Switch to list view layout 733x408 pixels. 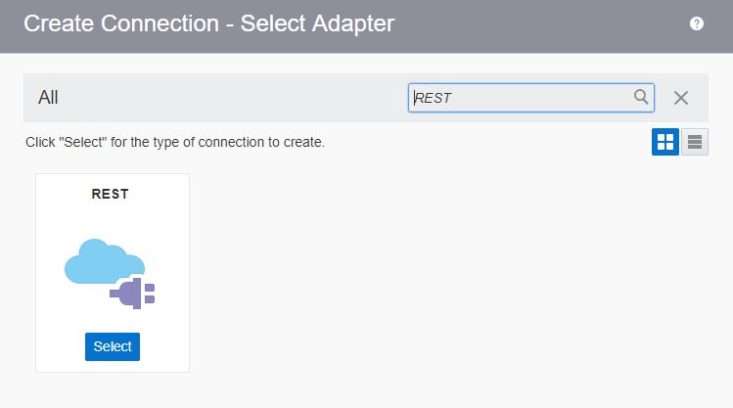695,142
